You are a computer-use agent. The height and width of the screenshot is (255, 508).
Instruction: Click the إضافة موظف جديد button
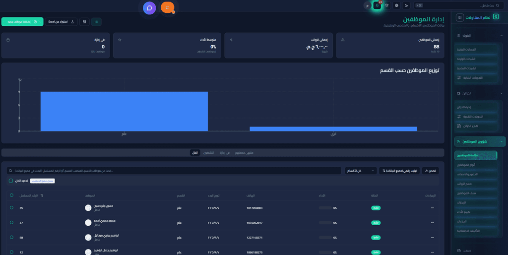click(22, 22)
